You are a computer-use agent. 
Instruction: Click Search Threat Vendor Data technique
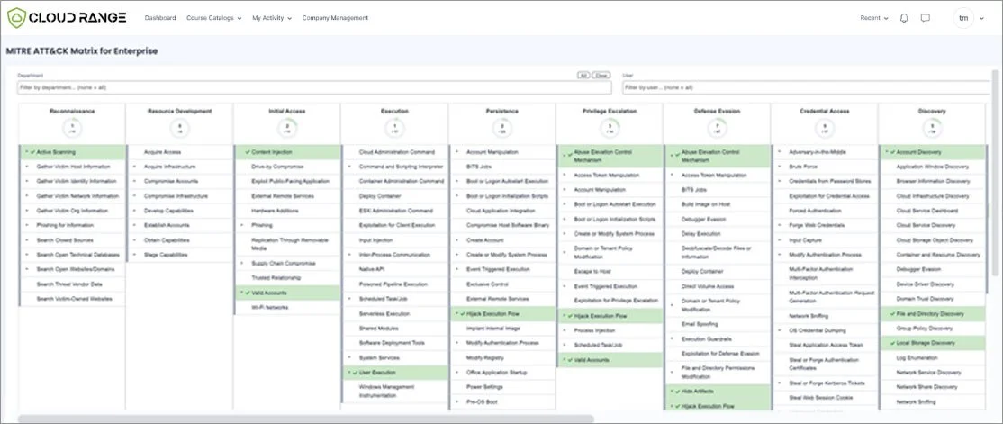pyautogui.click(x=69, y=284)
